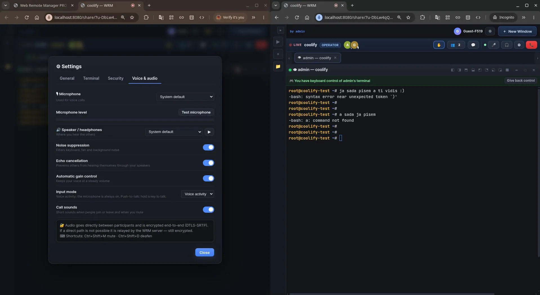Play the speaker test sound
Viewport: 540px width, 295px height.
click(209, 132)
